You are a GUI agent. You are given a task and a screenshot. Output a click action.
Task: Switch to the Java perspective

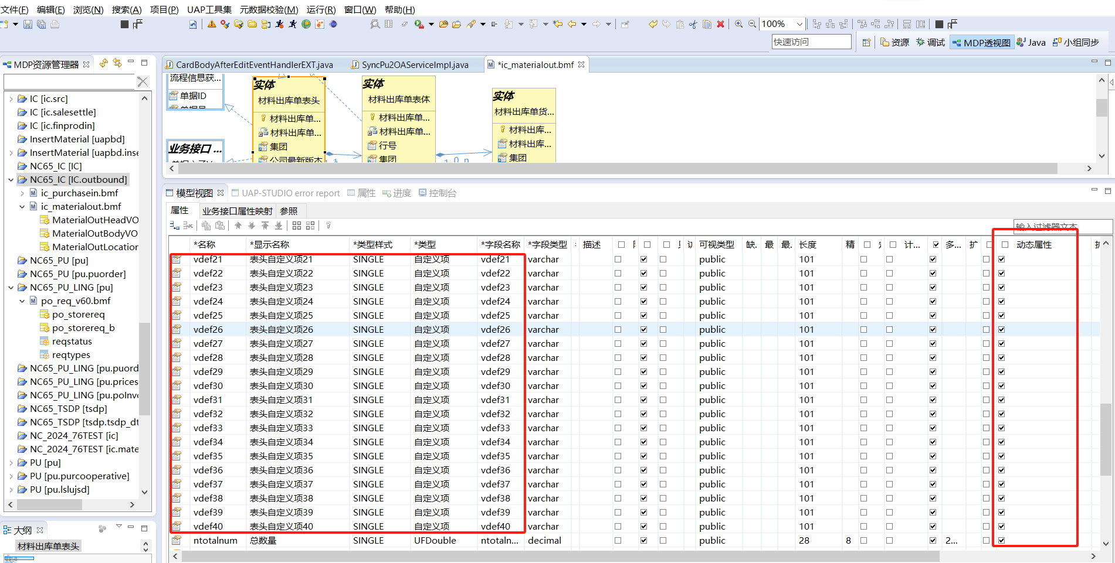(1031, 42)
